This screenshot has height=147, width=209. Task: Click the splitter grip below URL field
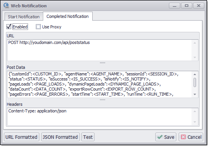click(x=102, y=63)
